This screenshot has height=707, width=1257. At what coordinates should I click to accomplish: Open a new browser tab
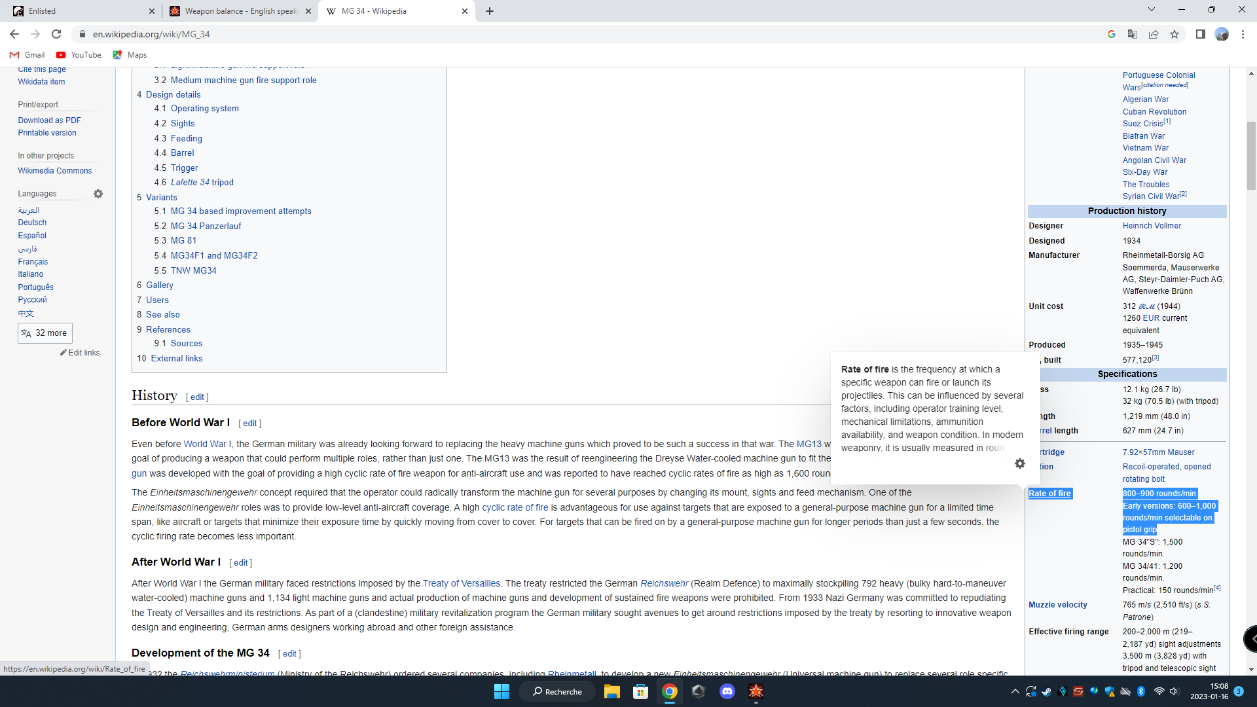click(490, 11)
